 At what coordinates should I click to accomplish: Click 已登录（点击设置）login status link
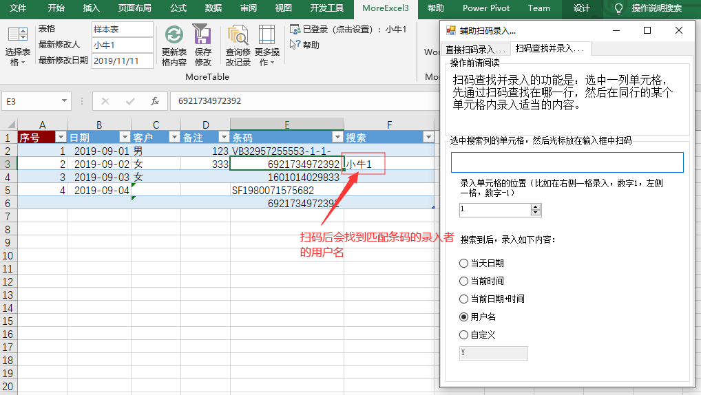(348, 30)
